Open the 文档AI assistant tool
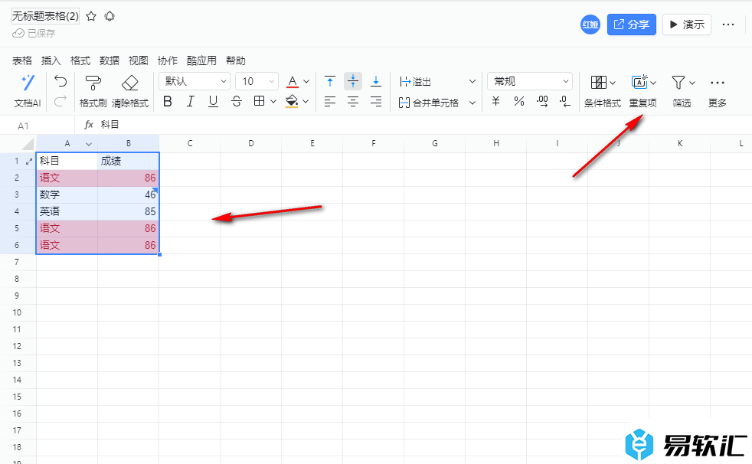This screenshot has width=752, height=464. point(28,91)
